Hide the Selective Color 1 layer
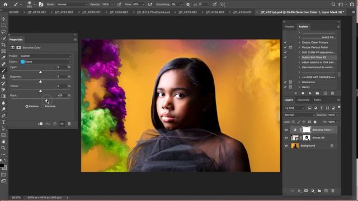Image resolution: width=358 pixels, height=201 pixels. click(286, 130)
